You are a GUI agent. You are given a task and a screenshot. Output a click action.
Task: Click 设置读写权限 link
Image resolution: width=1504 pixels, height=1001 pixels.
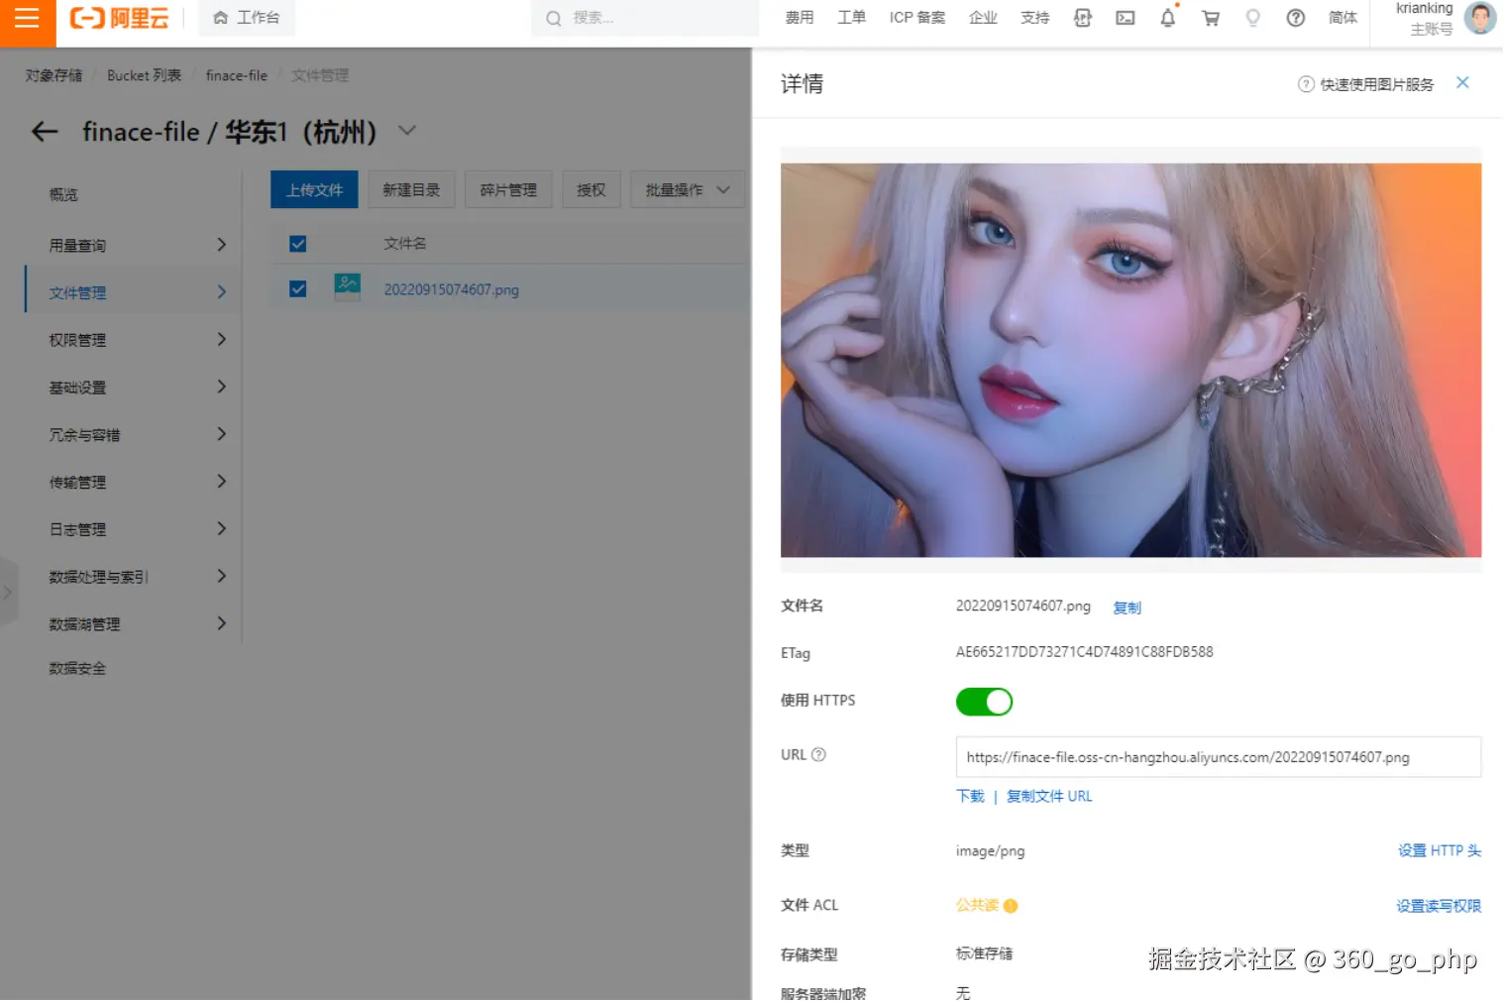pos(1439,906)
